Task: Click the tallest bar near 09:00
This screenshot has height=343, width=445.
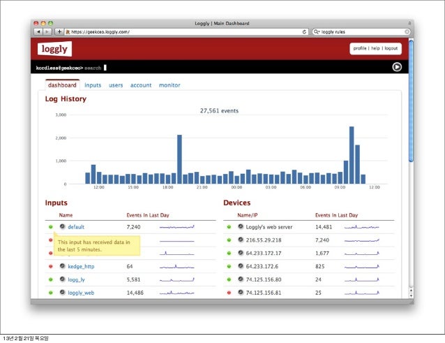Action: 352,155
